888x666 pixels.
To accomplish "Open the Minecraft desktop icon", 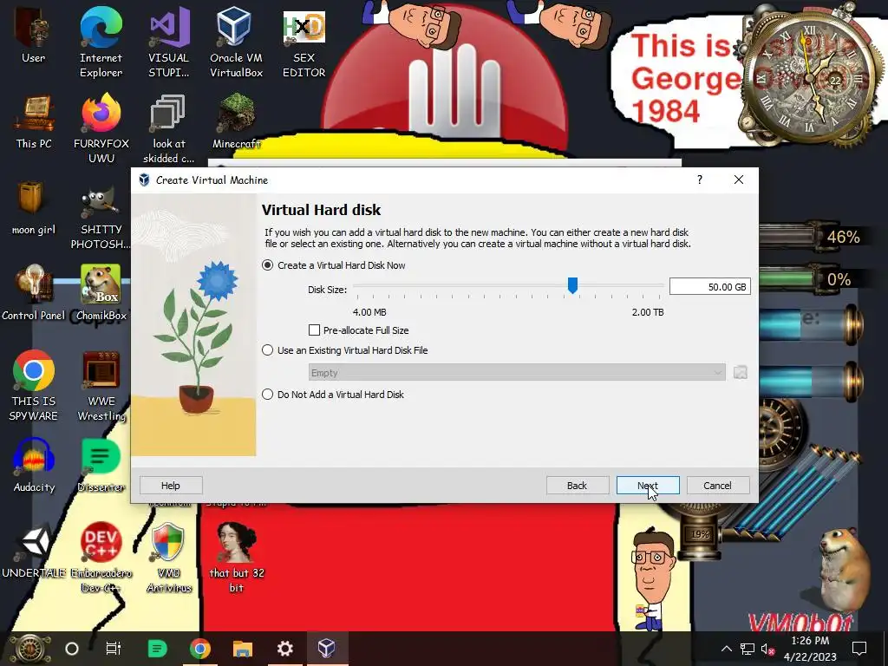I will pyautogui.click(x=236, y=121).
